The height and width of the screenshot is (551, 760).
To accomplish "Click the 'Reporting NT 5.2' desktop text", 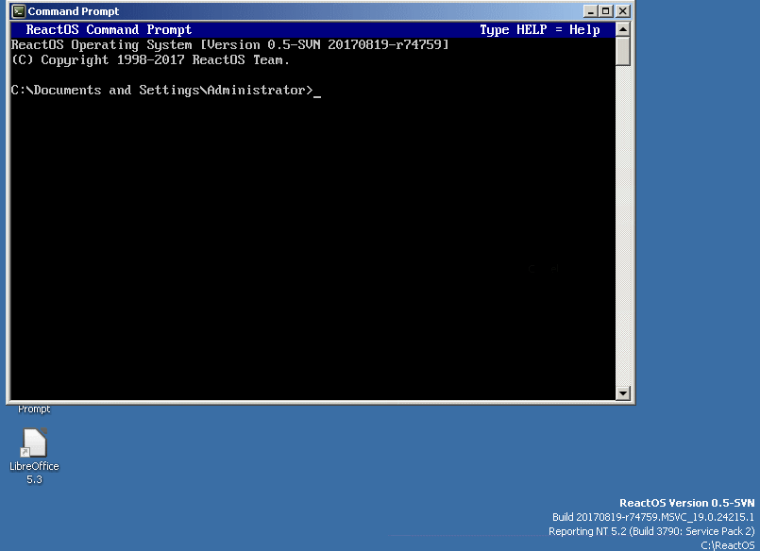I will (651, 531).
